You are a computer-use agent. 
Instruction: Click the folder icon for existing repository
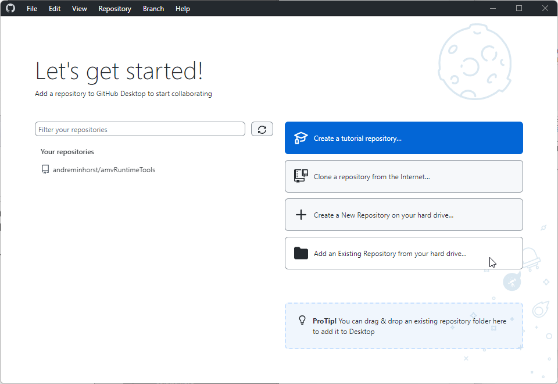pos(301,253)
